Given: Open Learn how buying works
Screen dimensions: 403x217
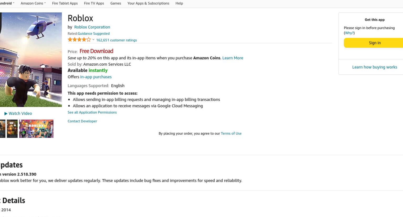Looking at the screenshot, I should 375,67.
